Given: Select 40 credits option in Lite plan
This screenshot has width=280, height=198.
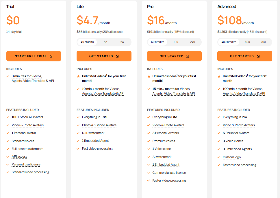Looking at the screenshot, I should point(87,42).
